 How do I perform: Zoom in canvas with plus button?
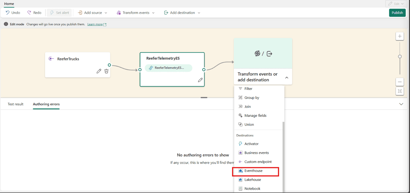[400, 36]
